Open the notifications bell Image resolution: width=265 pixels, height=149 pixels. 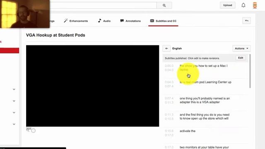tap(243, 5)
